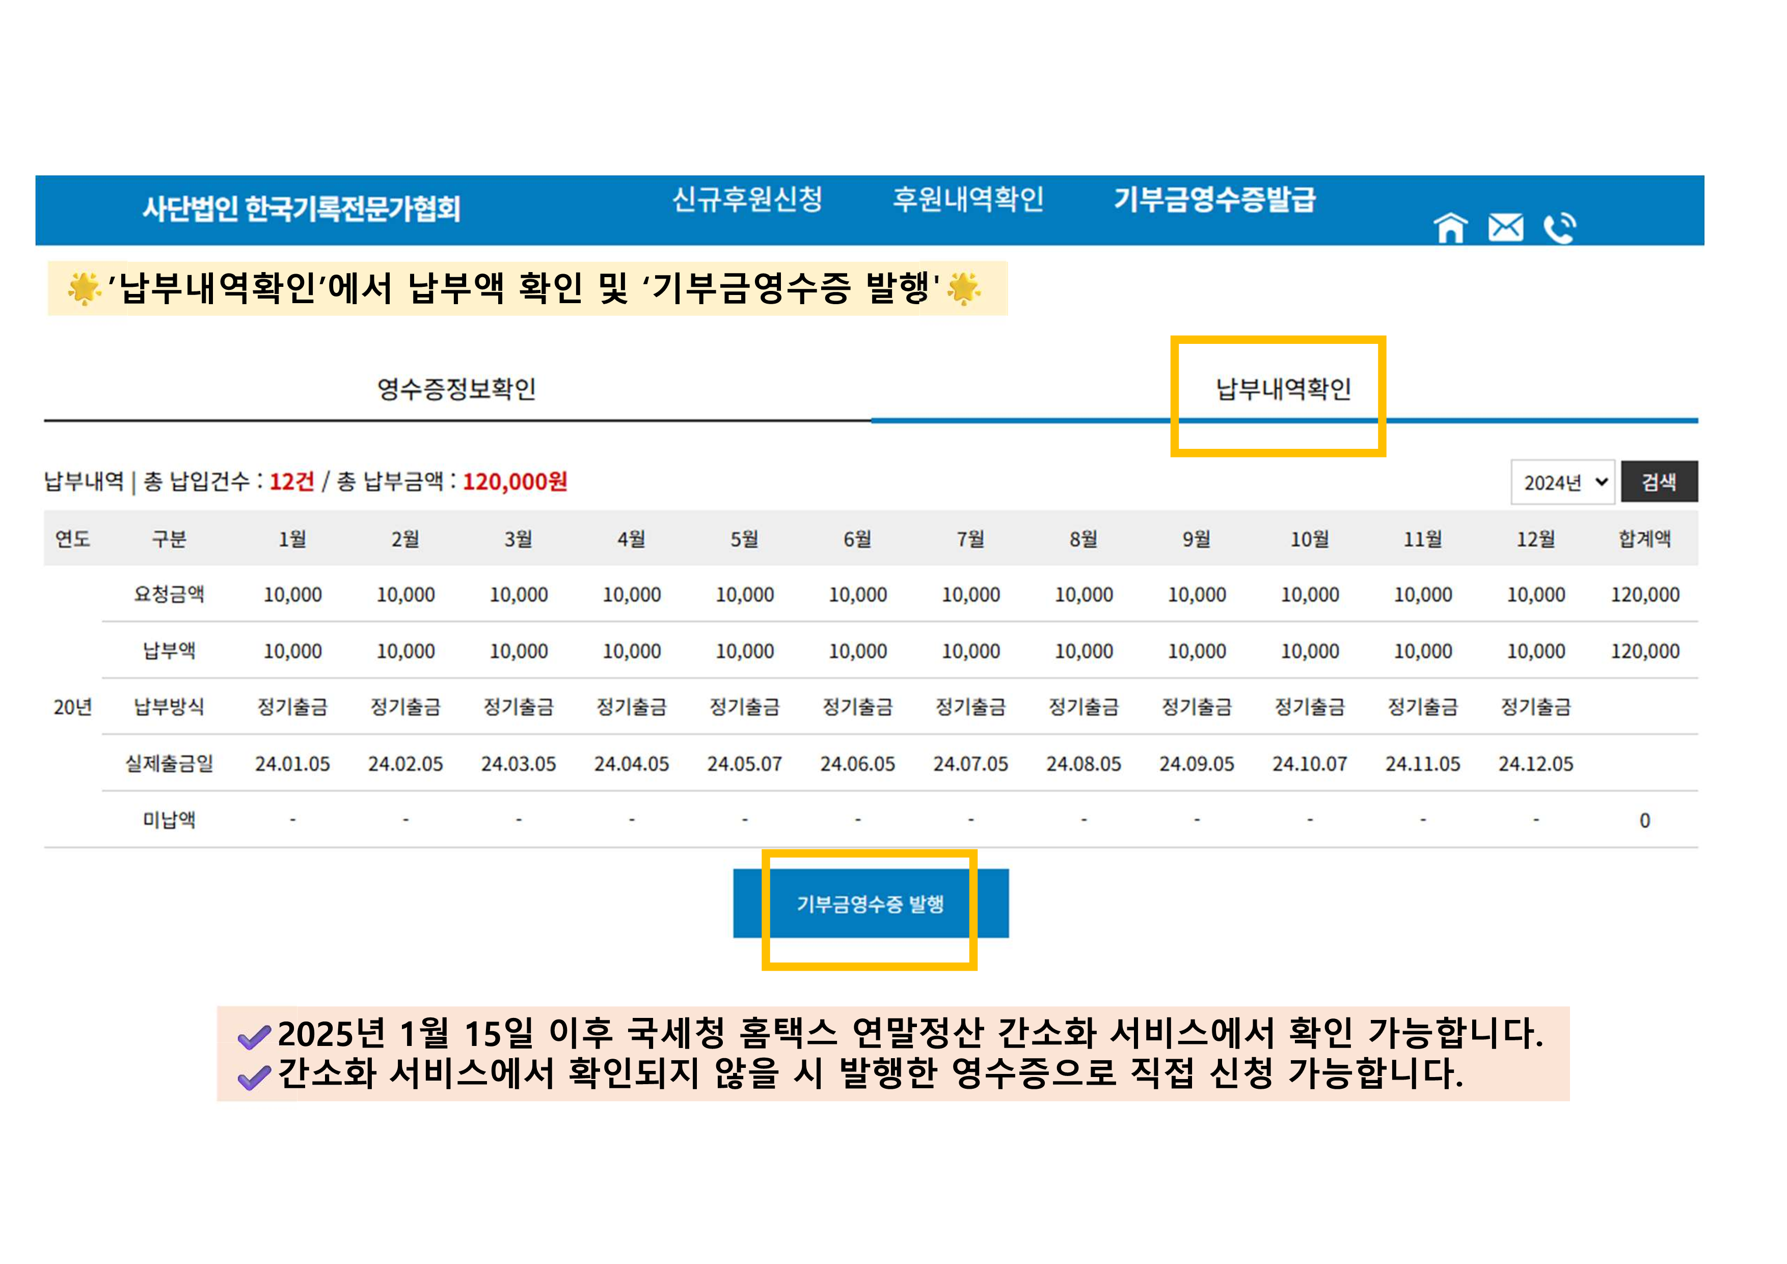Click the 미납액 total 0 cell
The width and height of the screenshot is (1787, 1264).
click(1644, 820)
